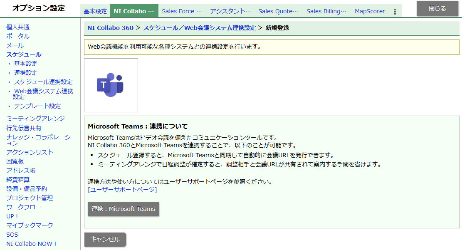Open アクションリスト in the sidebar
Image resolution: width=462 pixels, height=250 pixels.
coord(30,152)
